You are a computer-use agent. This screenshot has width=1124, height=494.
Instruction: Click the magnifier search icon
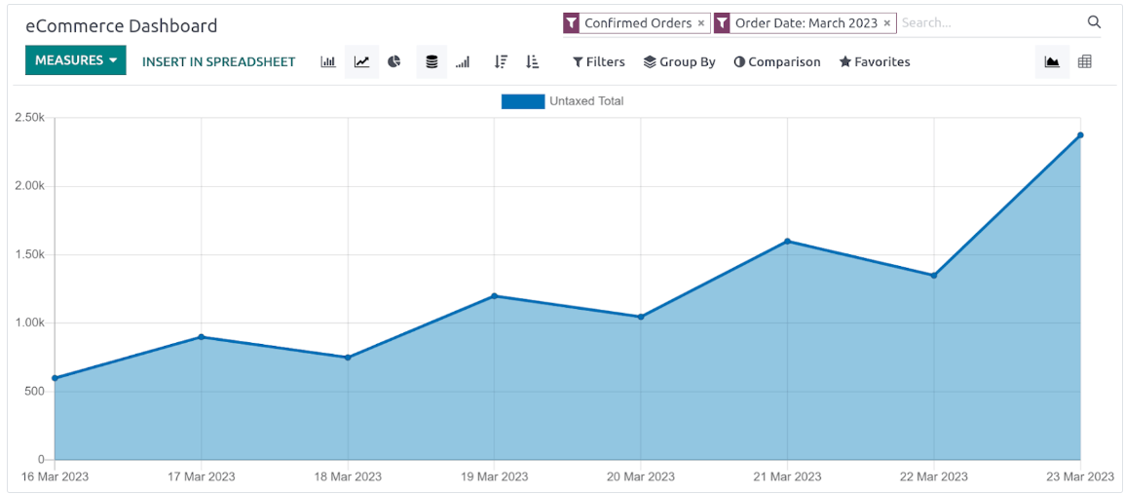1094,22
